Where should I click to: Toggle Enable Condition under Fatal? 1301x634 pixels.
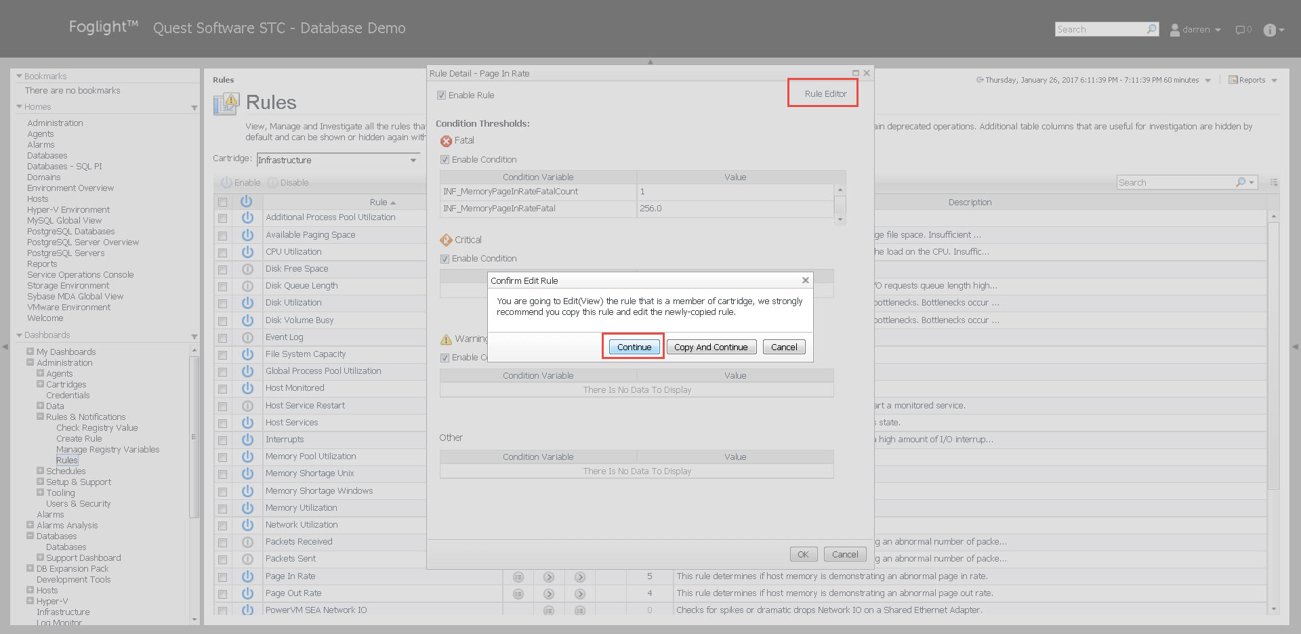click(x=445, y=160)
